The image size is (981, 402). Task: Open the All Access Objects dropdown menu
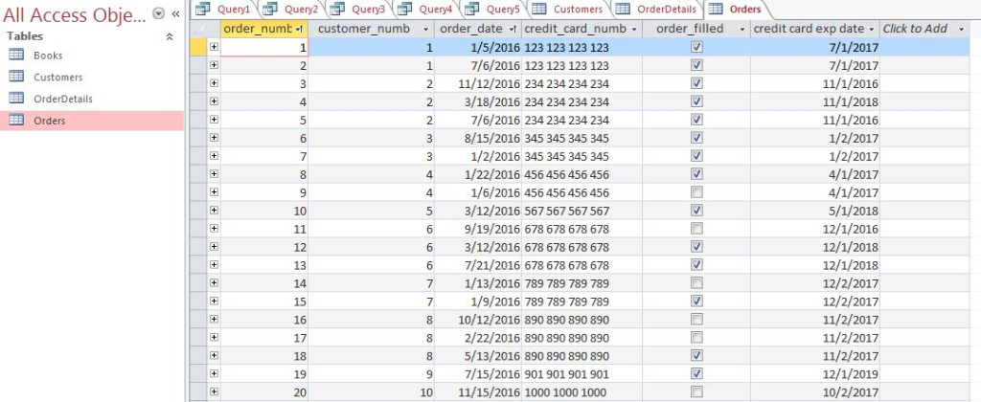click(x=158, y=13)
